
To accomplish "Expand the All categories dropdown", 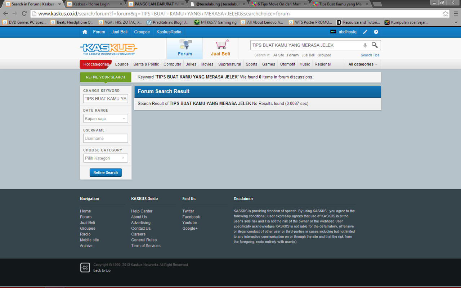I will [x=363, y=64].
